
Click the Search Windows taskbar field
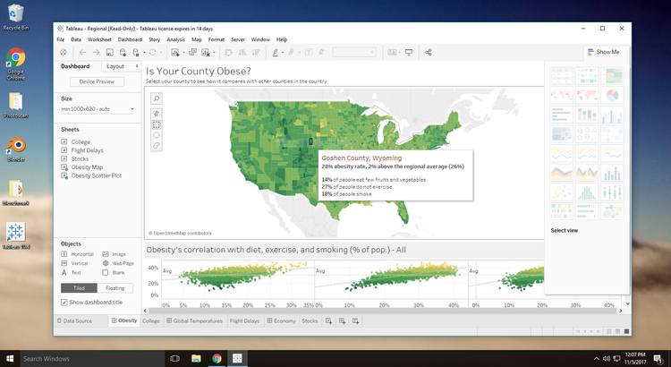pos(92,358)
